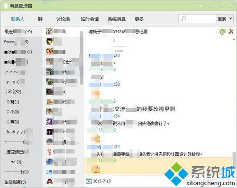The image size is (237, 188).
Task: Click the contact list vertical scrollbar
Action: point(82,58)
